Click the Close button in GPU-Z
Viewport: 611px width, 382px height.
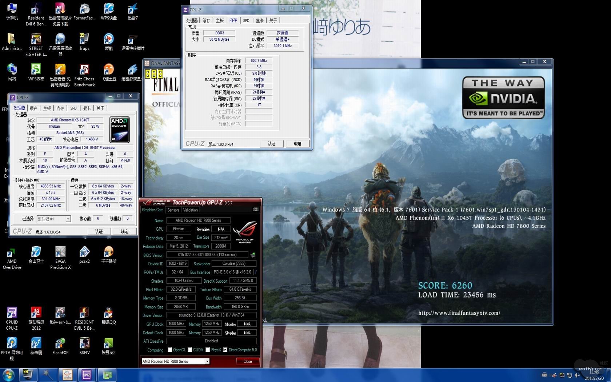pos(248,361)
